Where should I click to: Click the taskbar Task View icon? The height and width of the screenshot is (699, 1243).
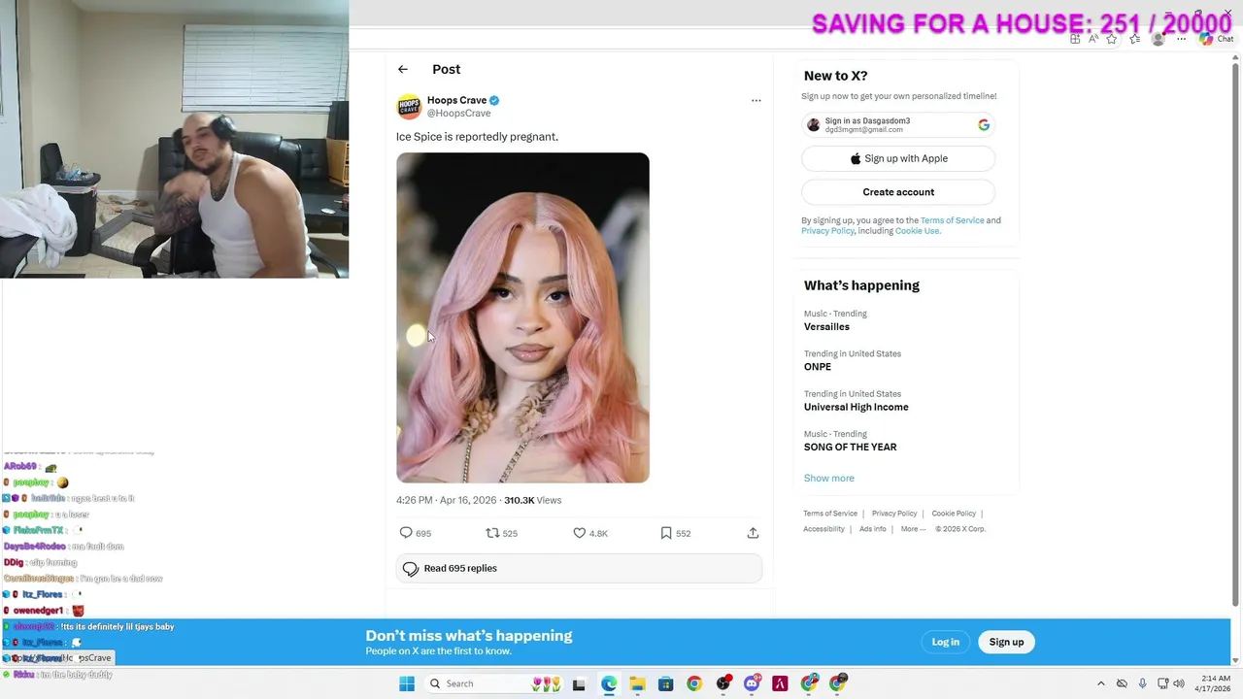tap(579, 683)
